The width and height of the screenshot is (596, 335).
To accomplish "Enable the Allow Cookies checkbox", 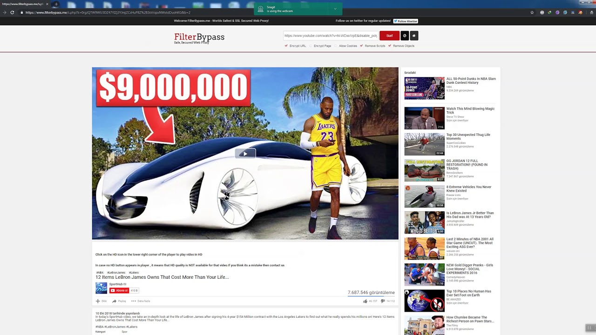I will 336,46.
